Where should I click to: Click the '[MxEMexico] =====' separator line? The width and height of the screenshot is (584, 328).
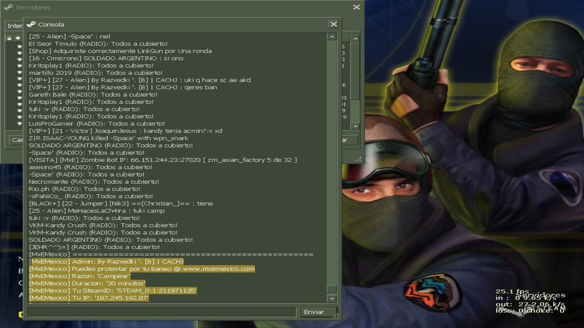point(171,254)
